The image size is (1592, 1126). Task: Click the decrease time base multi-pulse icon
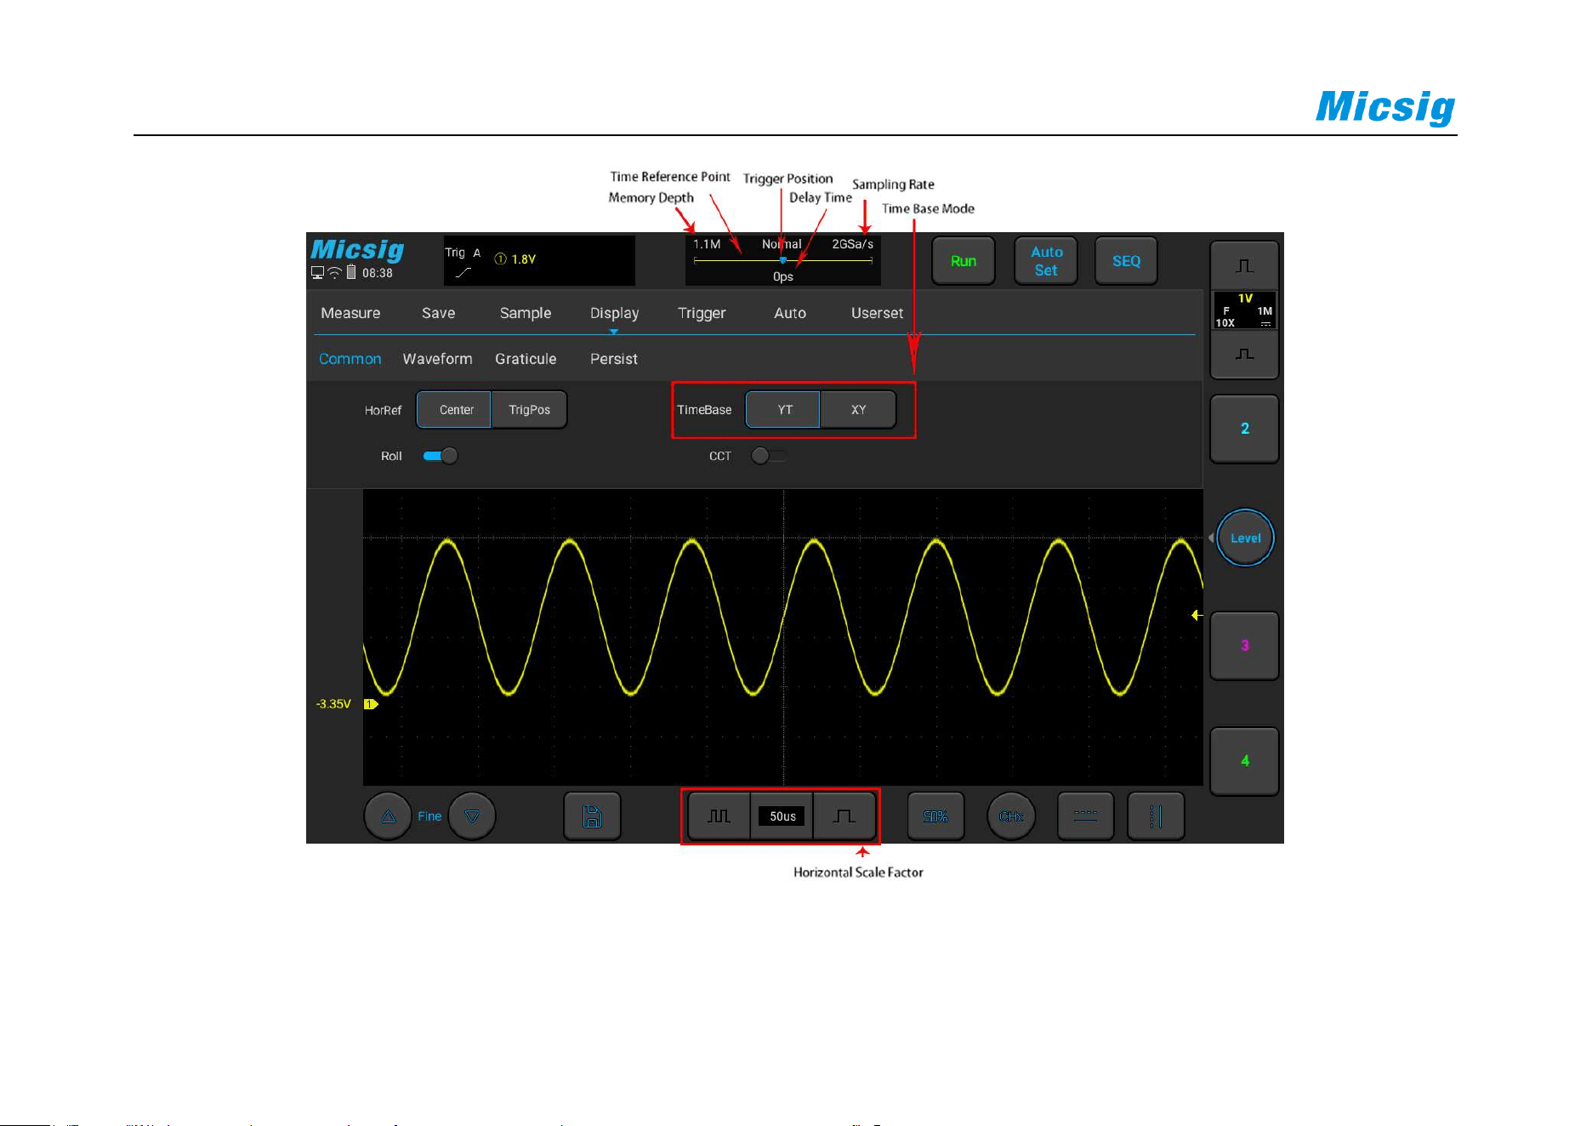coord(719,816)
